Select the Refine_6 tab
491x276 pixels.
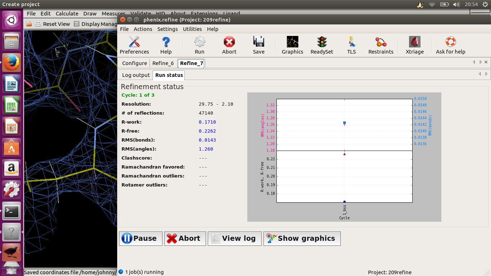pyautogui.click(x=163, y=63)
